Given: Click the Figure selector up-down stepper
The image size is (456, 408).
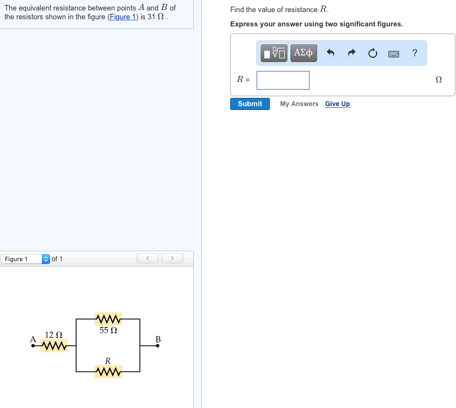Looking at the screenshot, I should tap(45, 258).
